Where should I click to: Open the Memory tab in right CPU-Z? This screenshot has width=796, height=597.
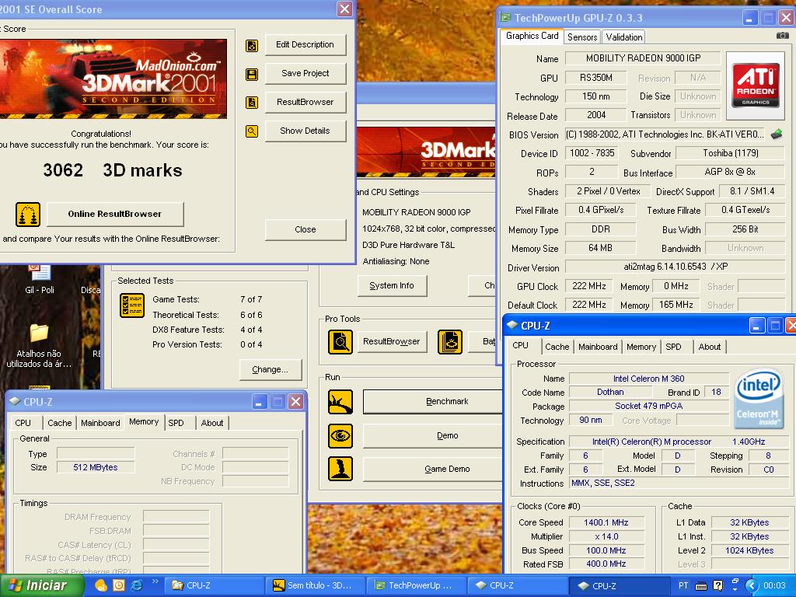(641, 347)
